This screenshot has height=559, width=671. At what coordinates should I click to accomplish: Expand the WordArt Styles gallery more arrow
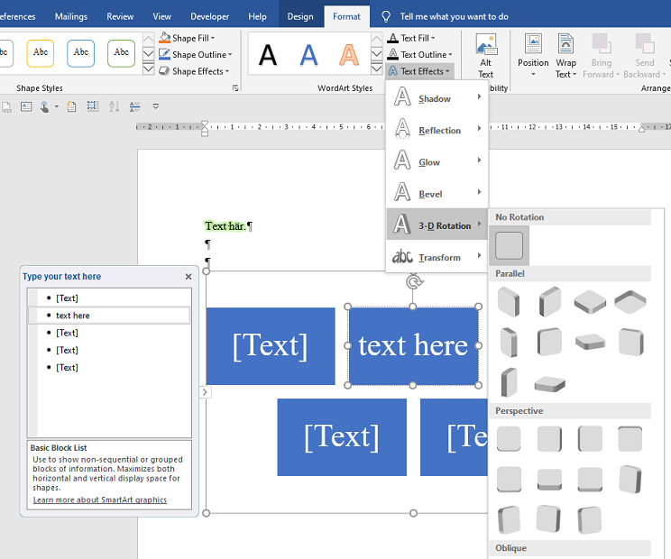(376, 69)
